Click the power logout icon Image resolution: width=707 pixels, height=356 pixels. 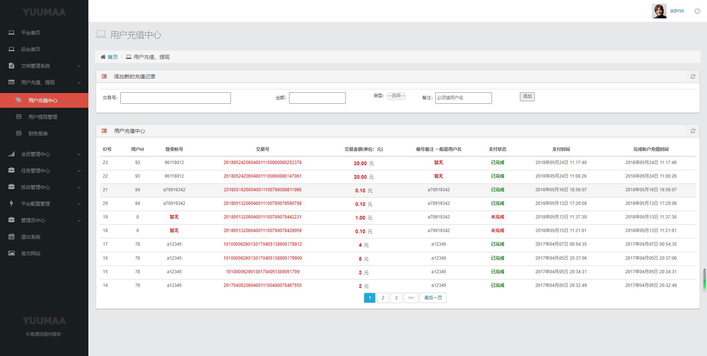[697, 11]
